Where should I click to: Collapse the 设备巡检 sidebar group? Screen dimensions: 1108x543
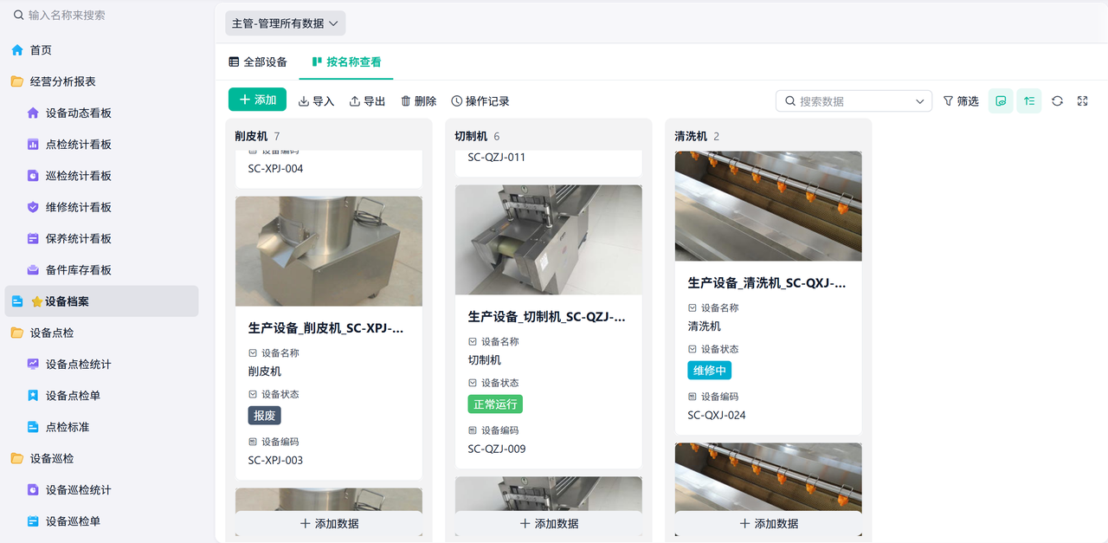point(102,458)
